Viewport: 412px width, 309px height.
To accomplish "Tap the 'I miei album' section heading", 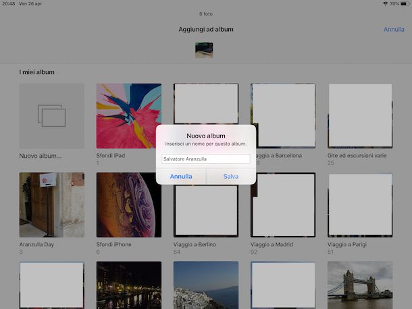I will [x=36, y=72].
